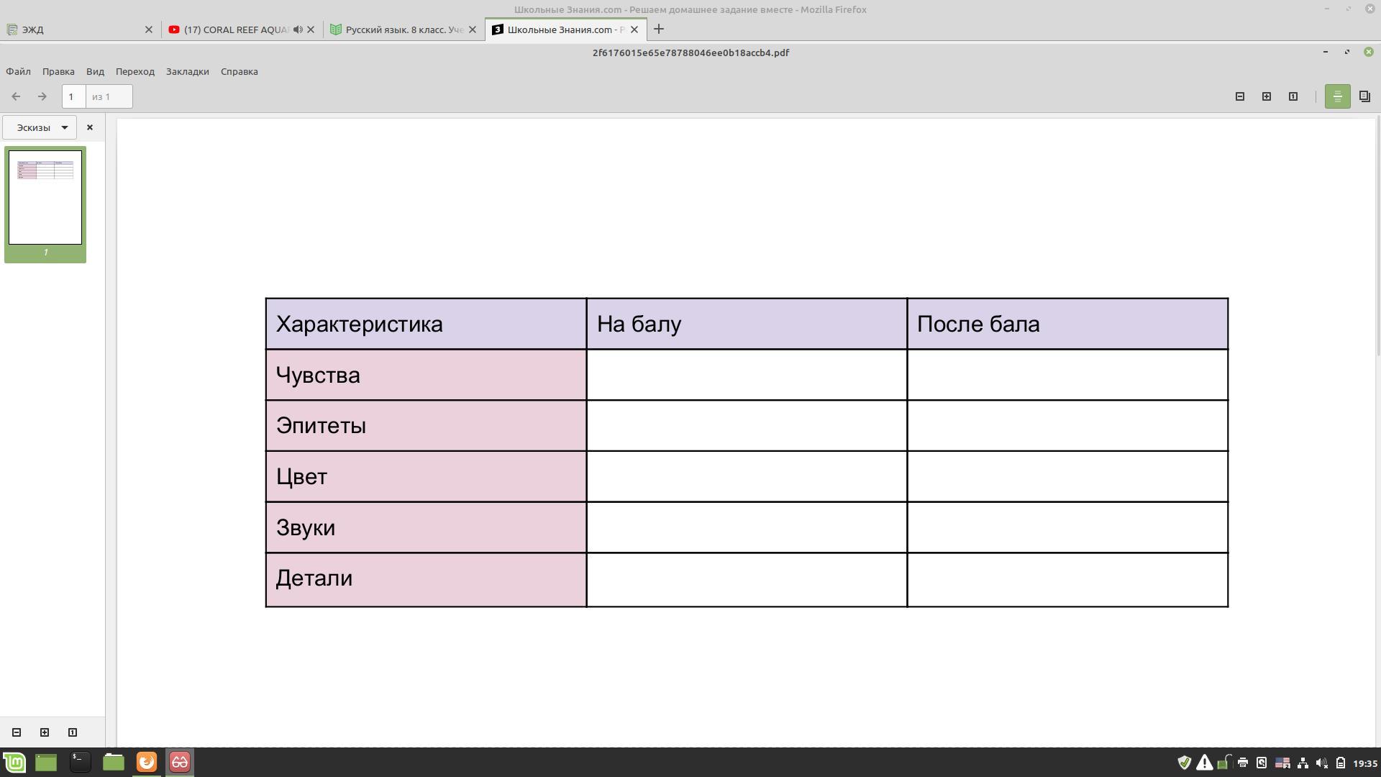Screen dimensions: 1381x777
Task: Go to next page arrow
Action: pos(42,96)
